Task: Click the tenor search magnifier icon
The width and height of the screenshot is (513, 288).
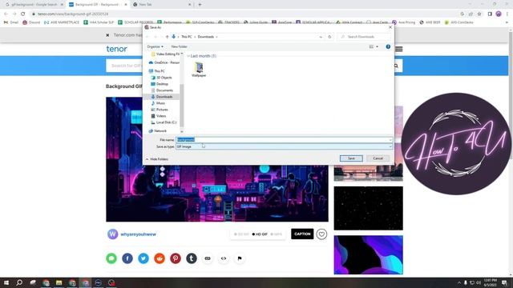Action: [x=396, y=66]
